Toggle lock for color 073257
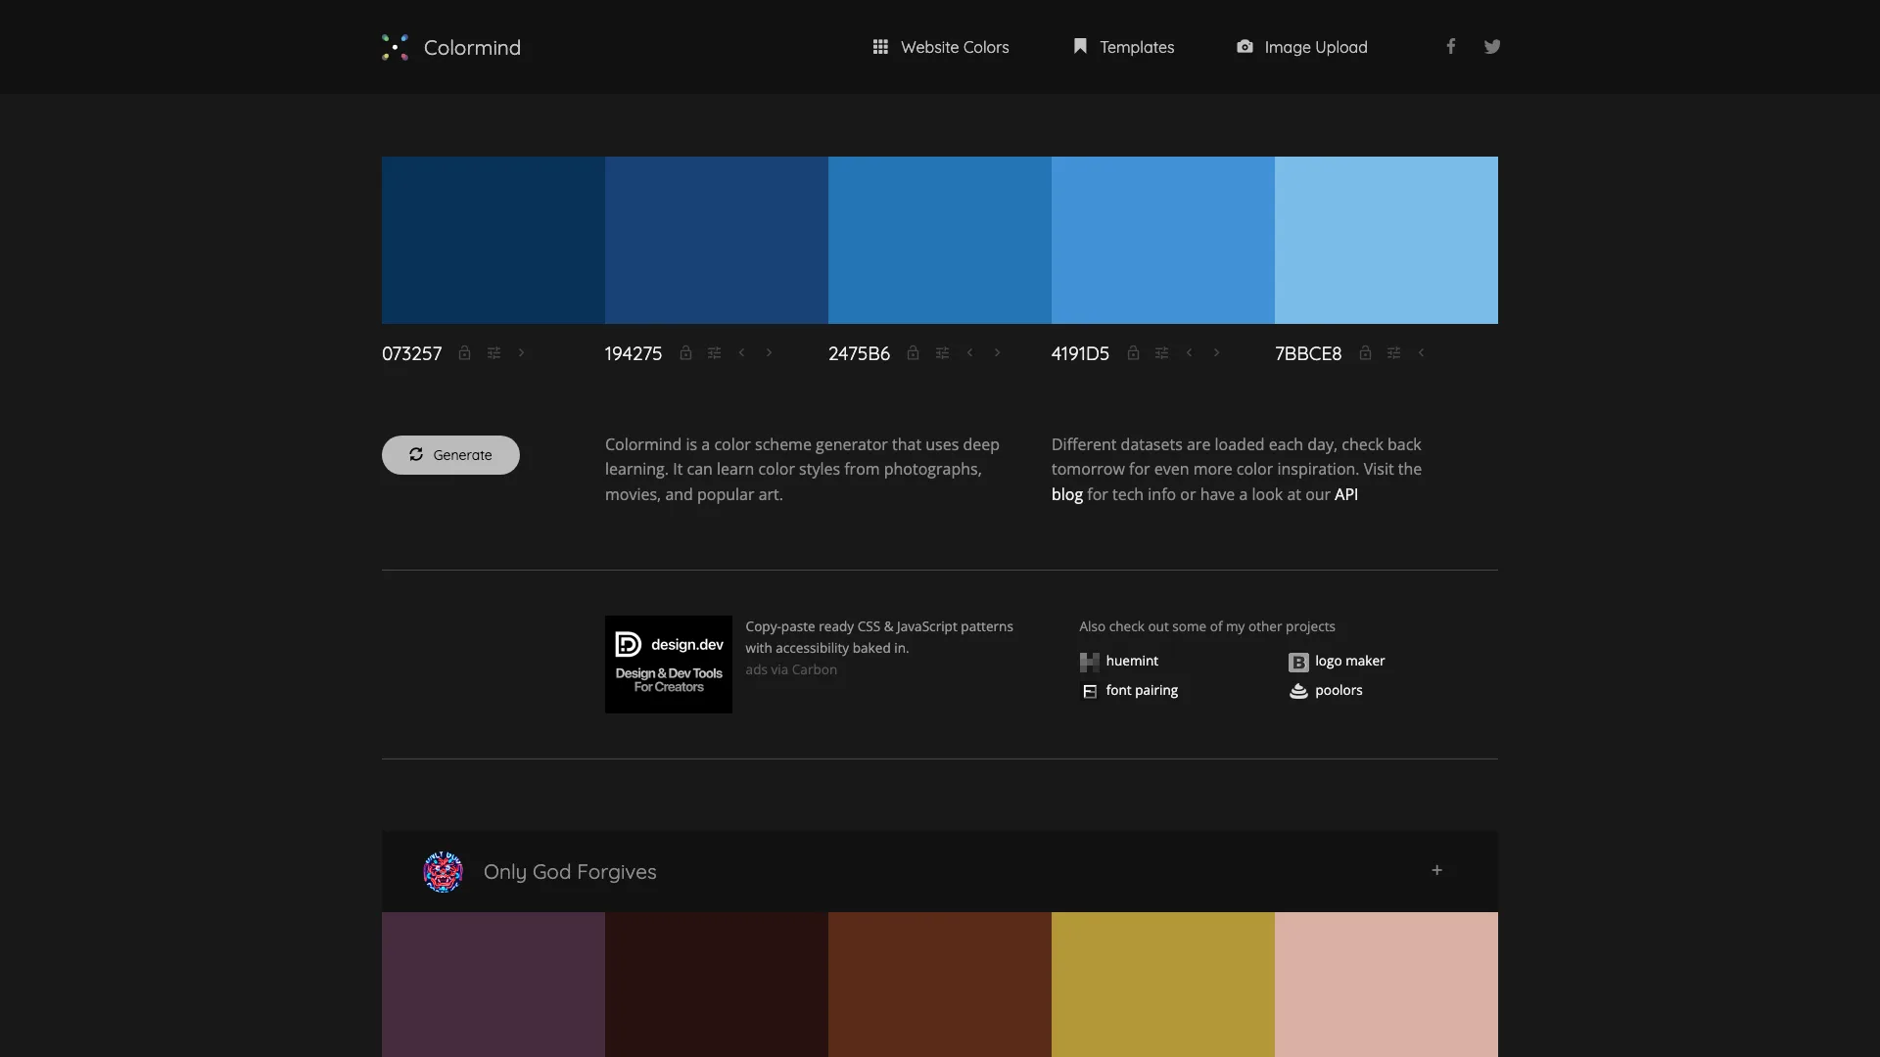 click(x=465, y=352)
